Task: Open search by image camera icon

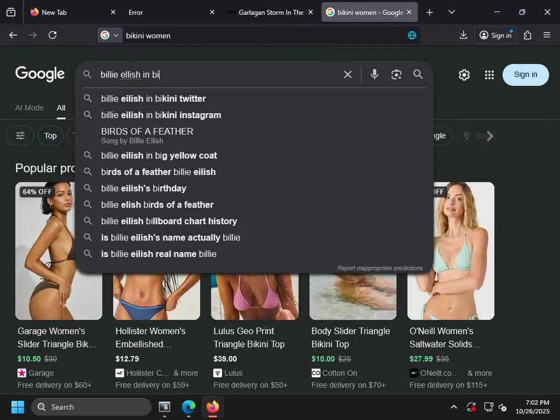Action: (396, 74)
